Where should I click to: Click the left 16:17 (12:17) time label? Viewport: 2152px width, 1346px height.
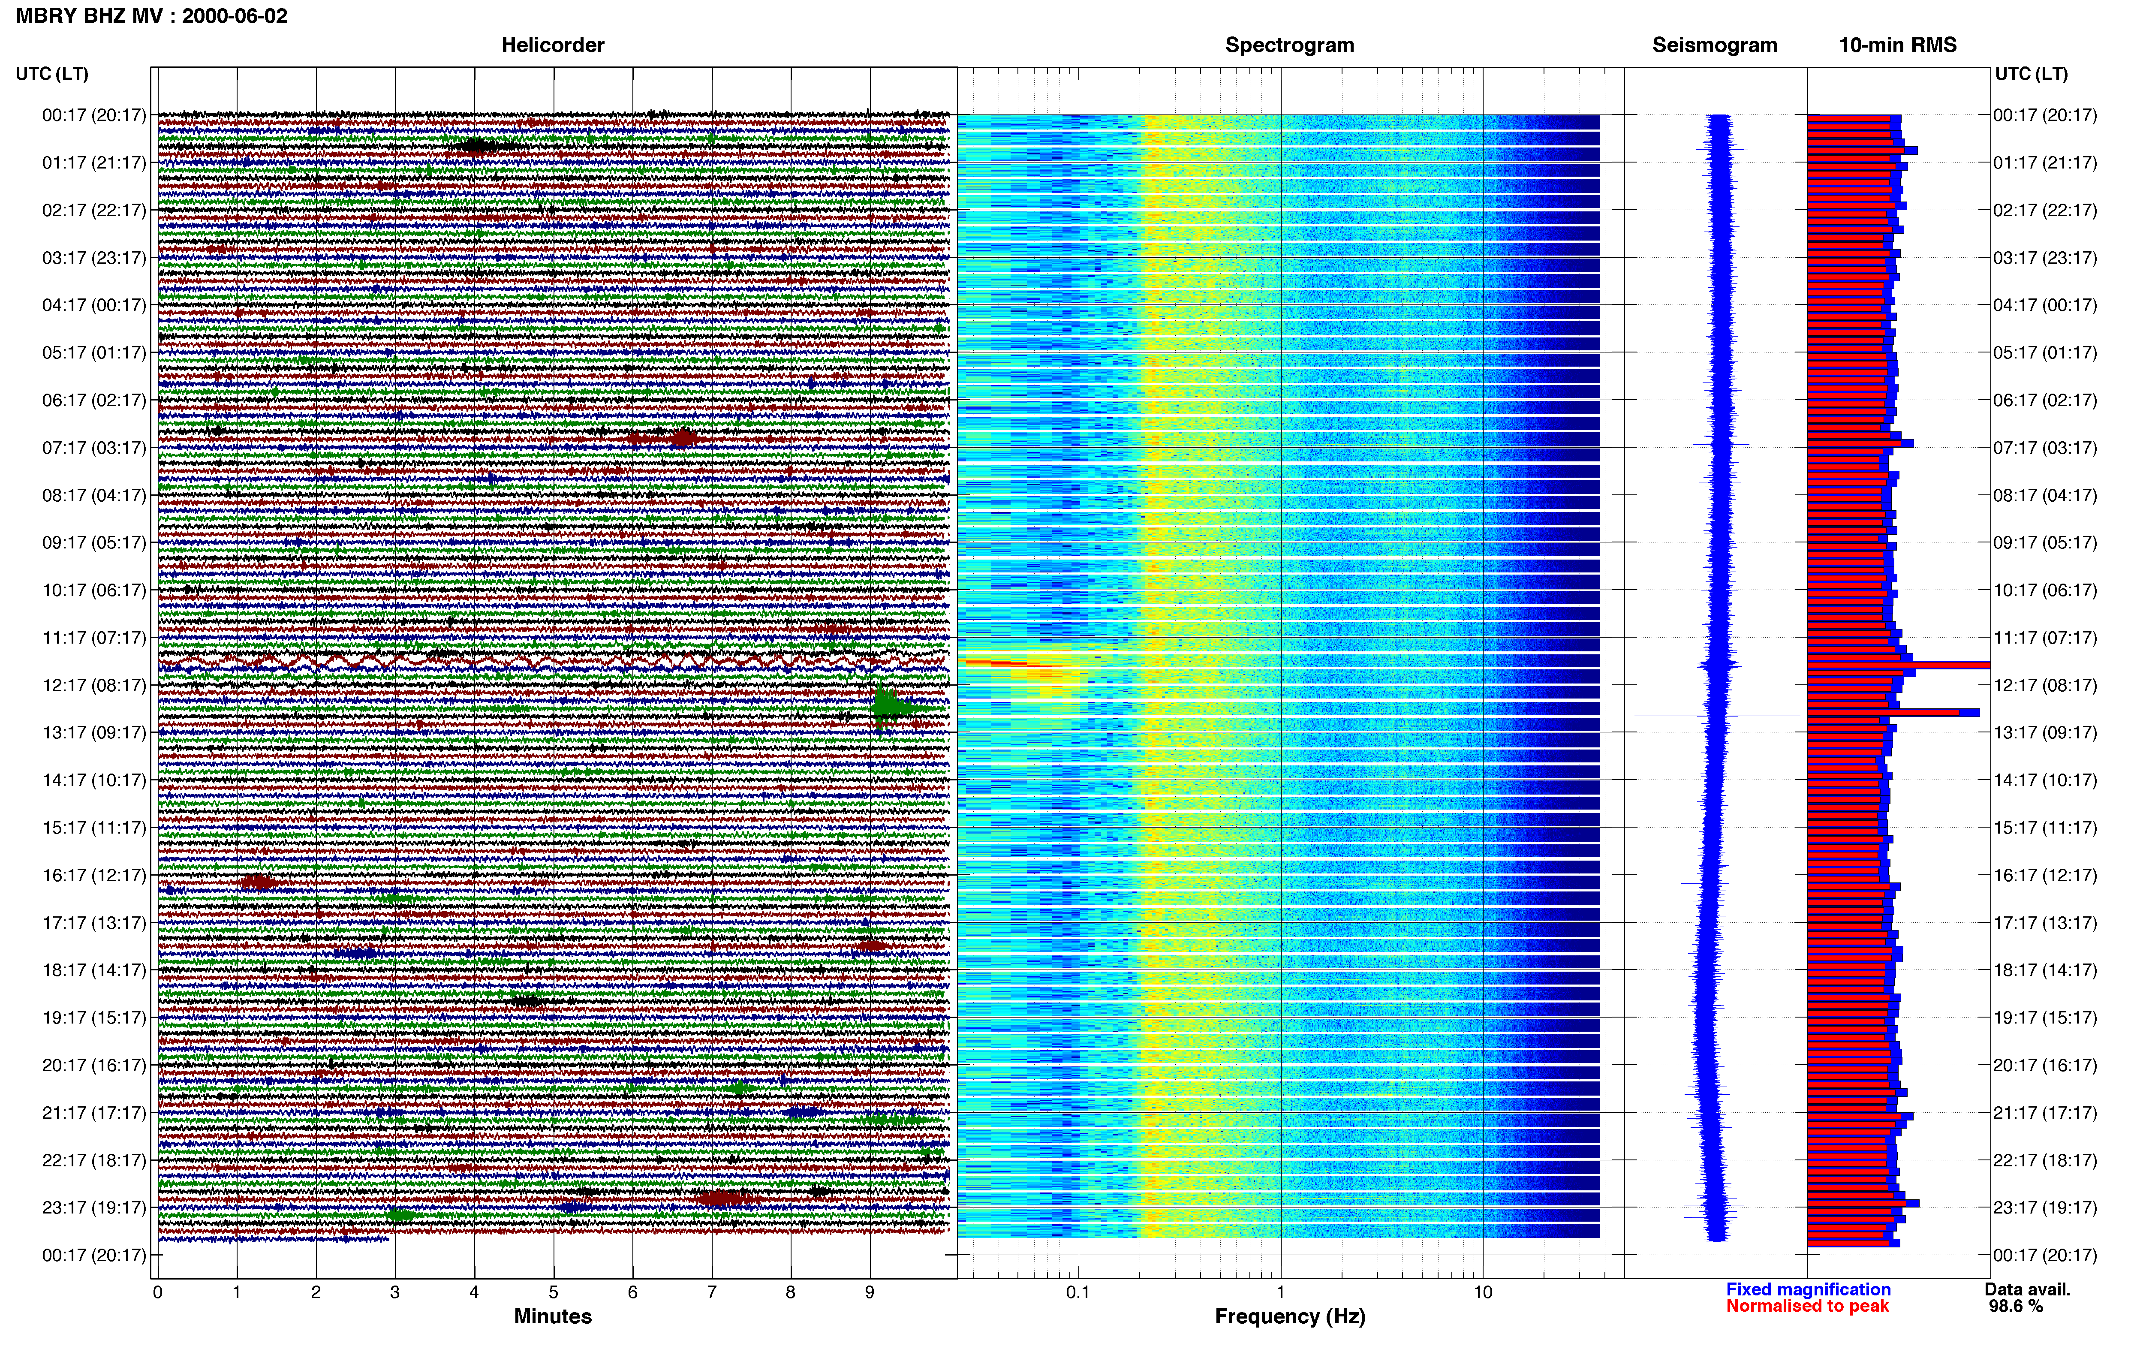[x=94, y=875]
